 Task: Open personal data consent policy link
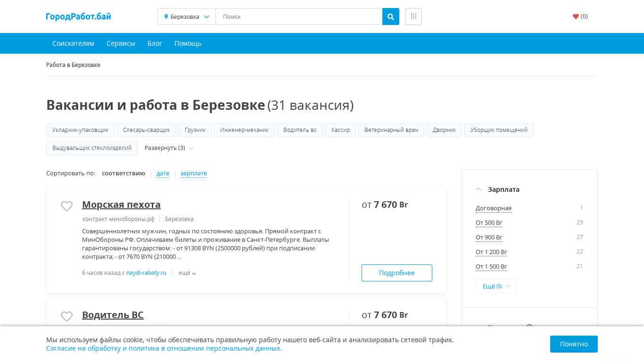[164, 348]
